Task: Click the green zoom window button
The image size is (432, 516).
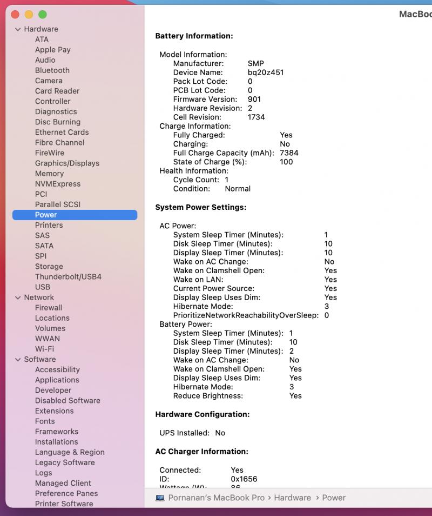Action: 43,15
